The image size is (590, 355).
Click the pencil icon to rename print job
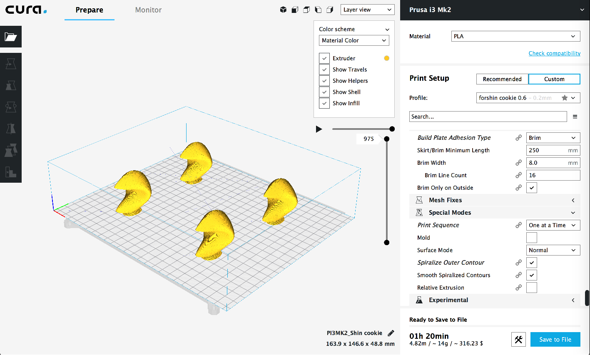point(391,333)
